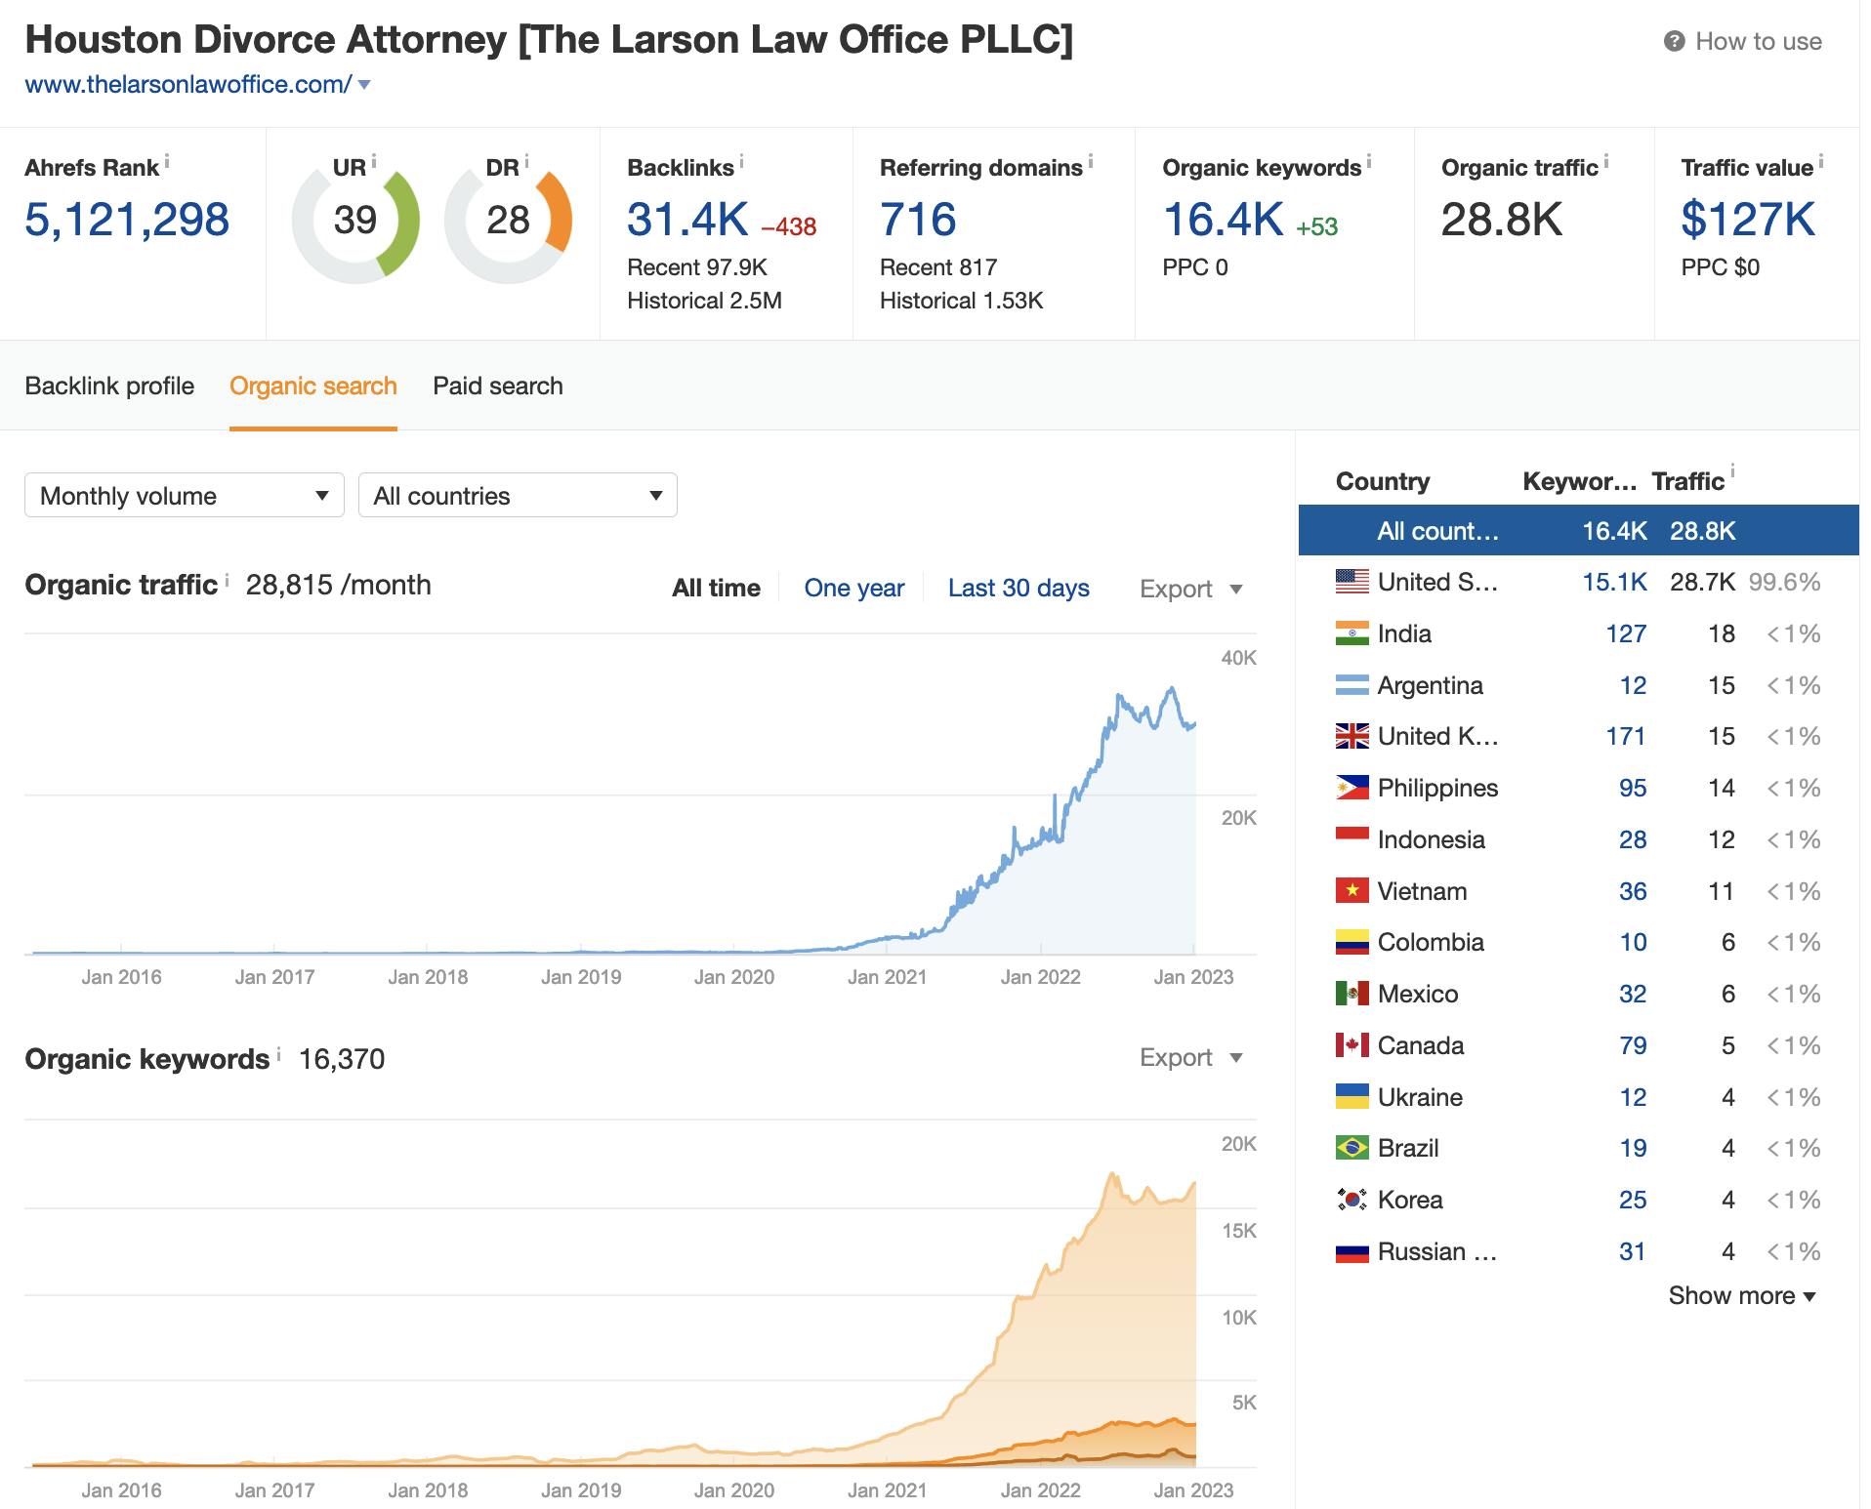
Task: Click the India flag icon
Action: click(1352, 633)
